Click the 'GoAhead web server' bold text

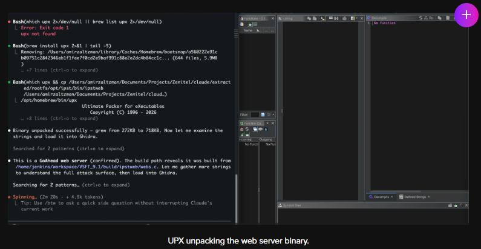coord(64,161)
